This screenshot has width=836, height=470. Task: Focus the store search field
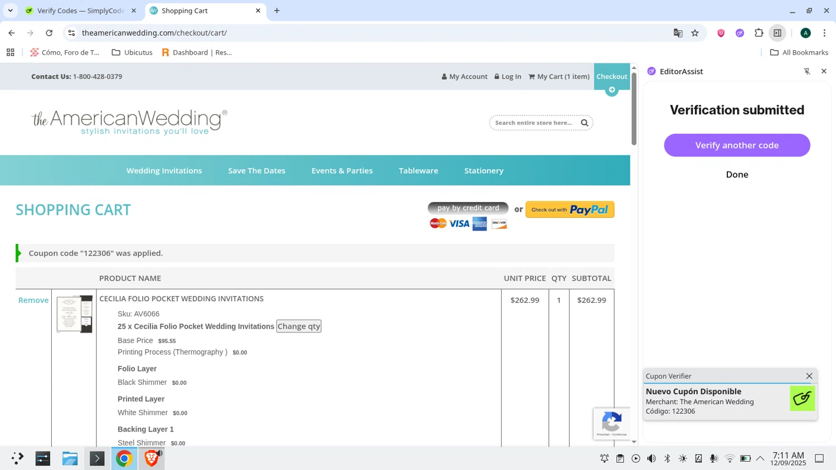[x=534, y=123]
